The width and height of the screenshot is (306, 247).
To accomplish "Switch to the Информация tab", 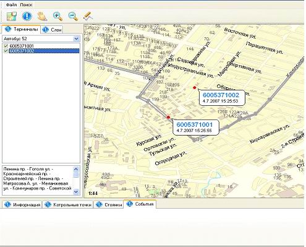I will coord(22,205).
